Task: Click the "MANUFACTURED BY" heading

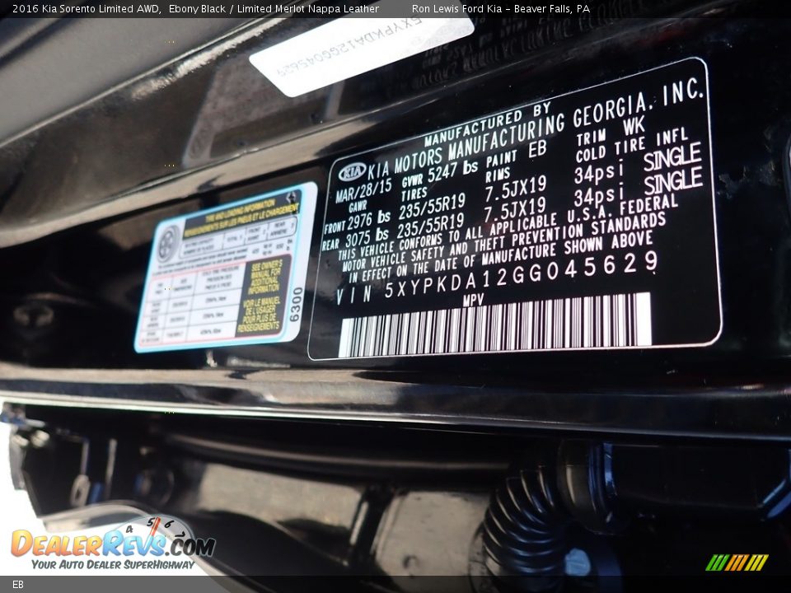Action: coord(488,124)
